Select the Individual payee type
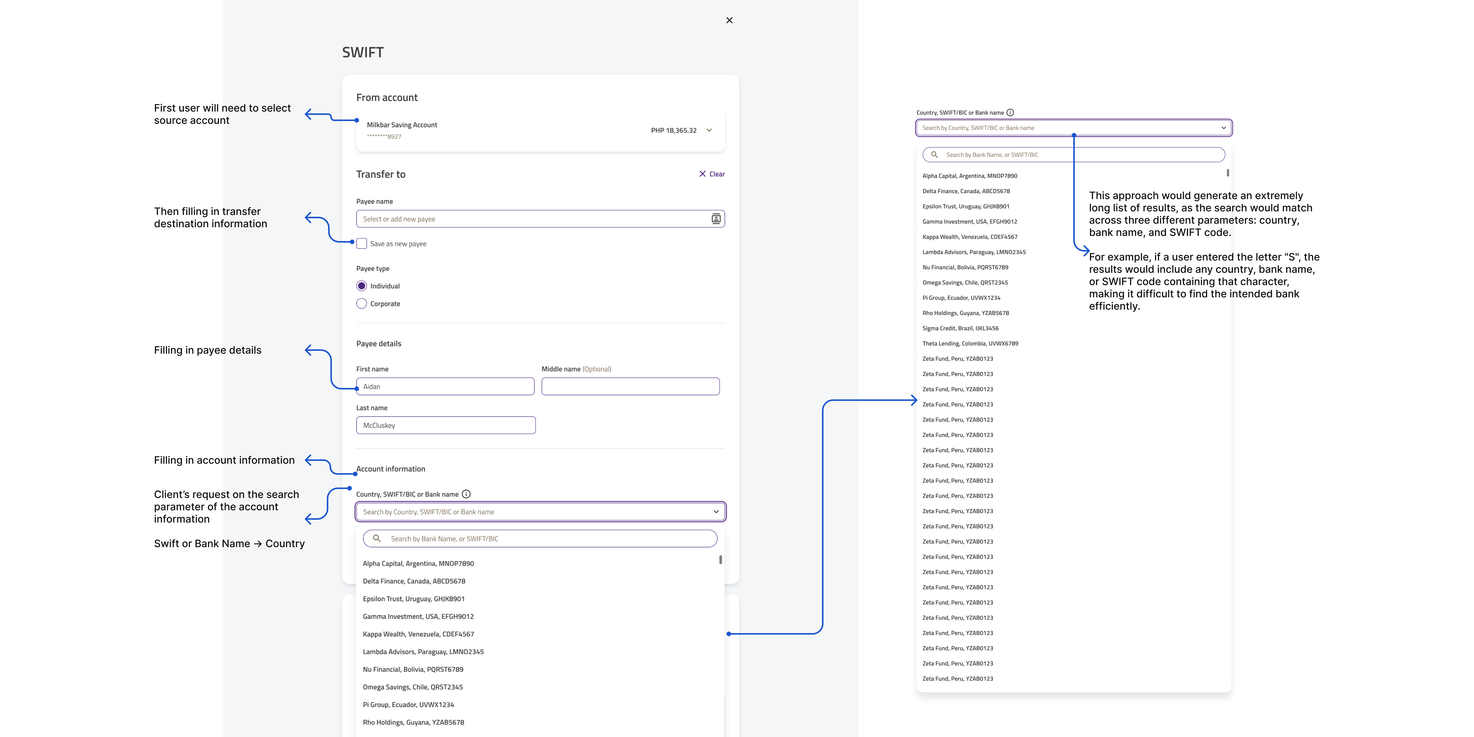Image resolution: width=1474 pixels, height=737 pixels. (x=362, y=286)
